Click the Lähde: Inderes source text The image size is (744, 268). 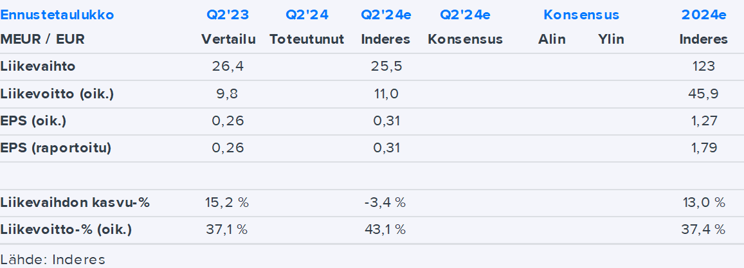(53, 259)
